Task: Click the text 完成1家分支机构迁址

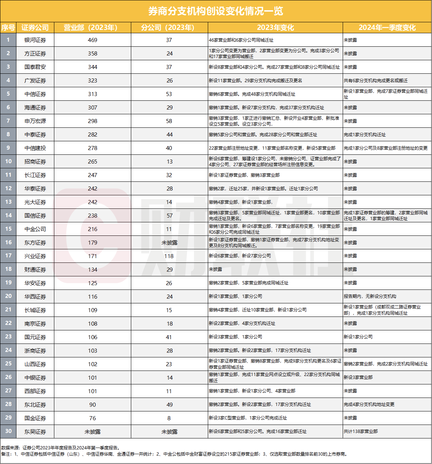Action: 365,135
